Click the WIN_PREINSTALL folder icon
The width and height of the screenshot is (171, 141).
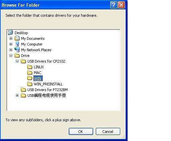click(30, 84)
